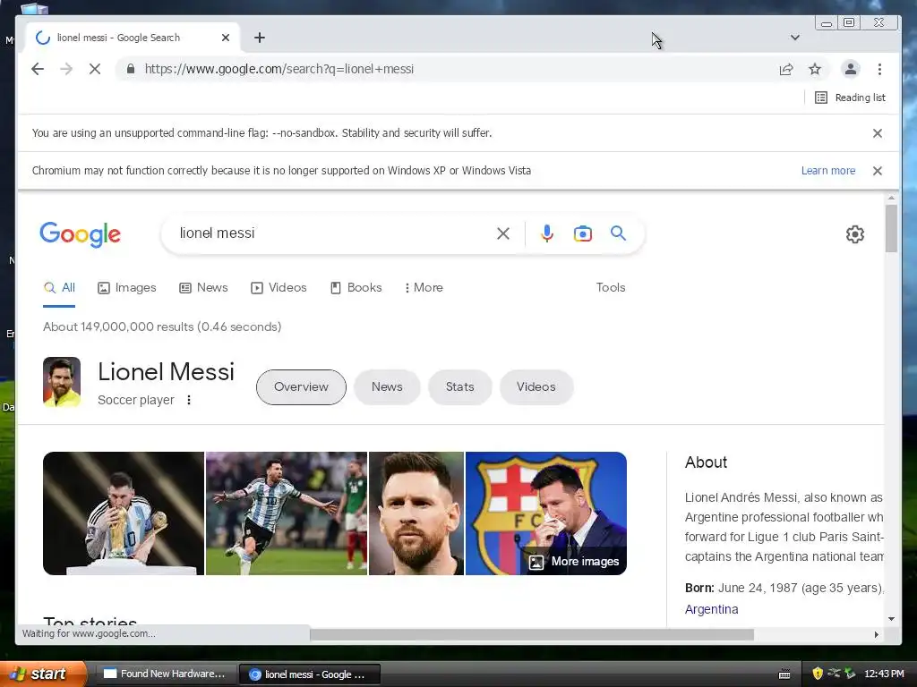Select the News chip for Messi
The width and height of the screenshot is (917, 687).
[387, 386]
